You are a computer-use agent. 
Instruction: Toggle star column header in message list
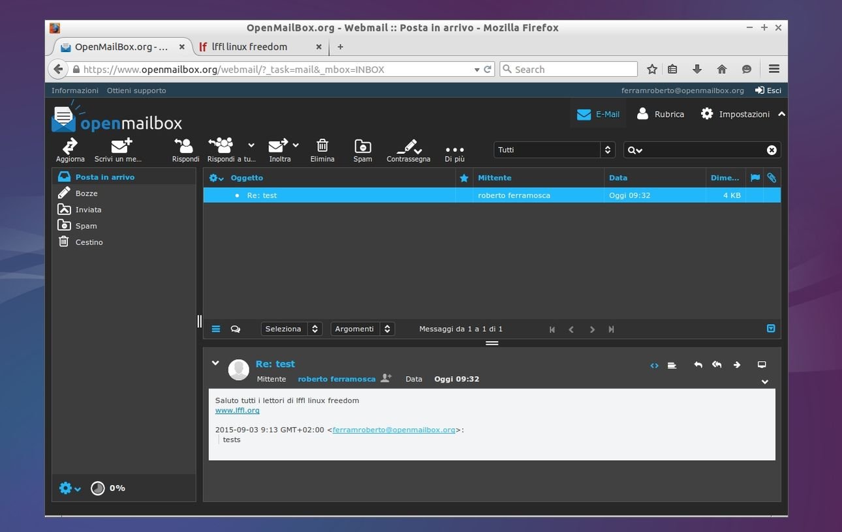click(x=464, y=178)
